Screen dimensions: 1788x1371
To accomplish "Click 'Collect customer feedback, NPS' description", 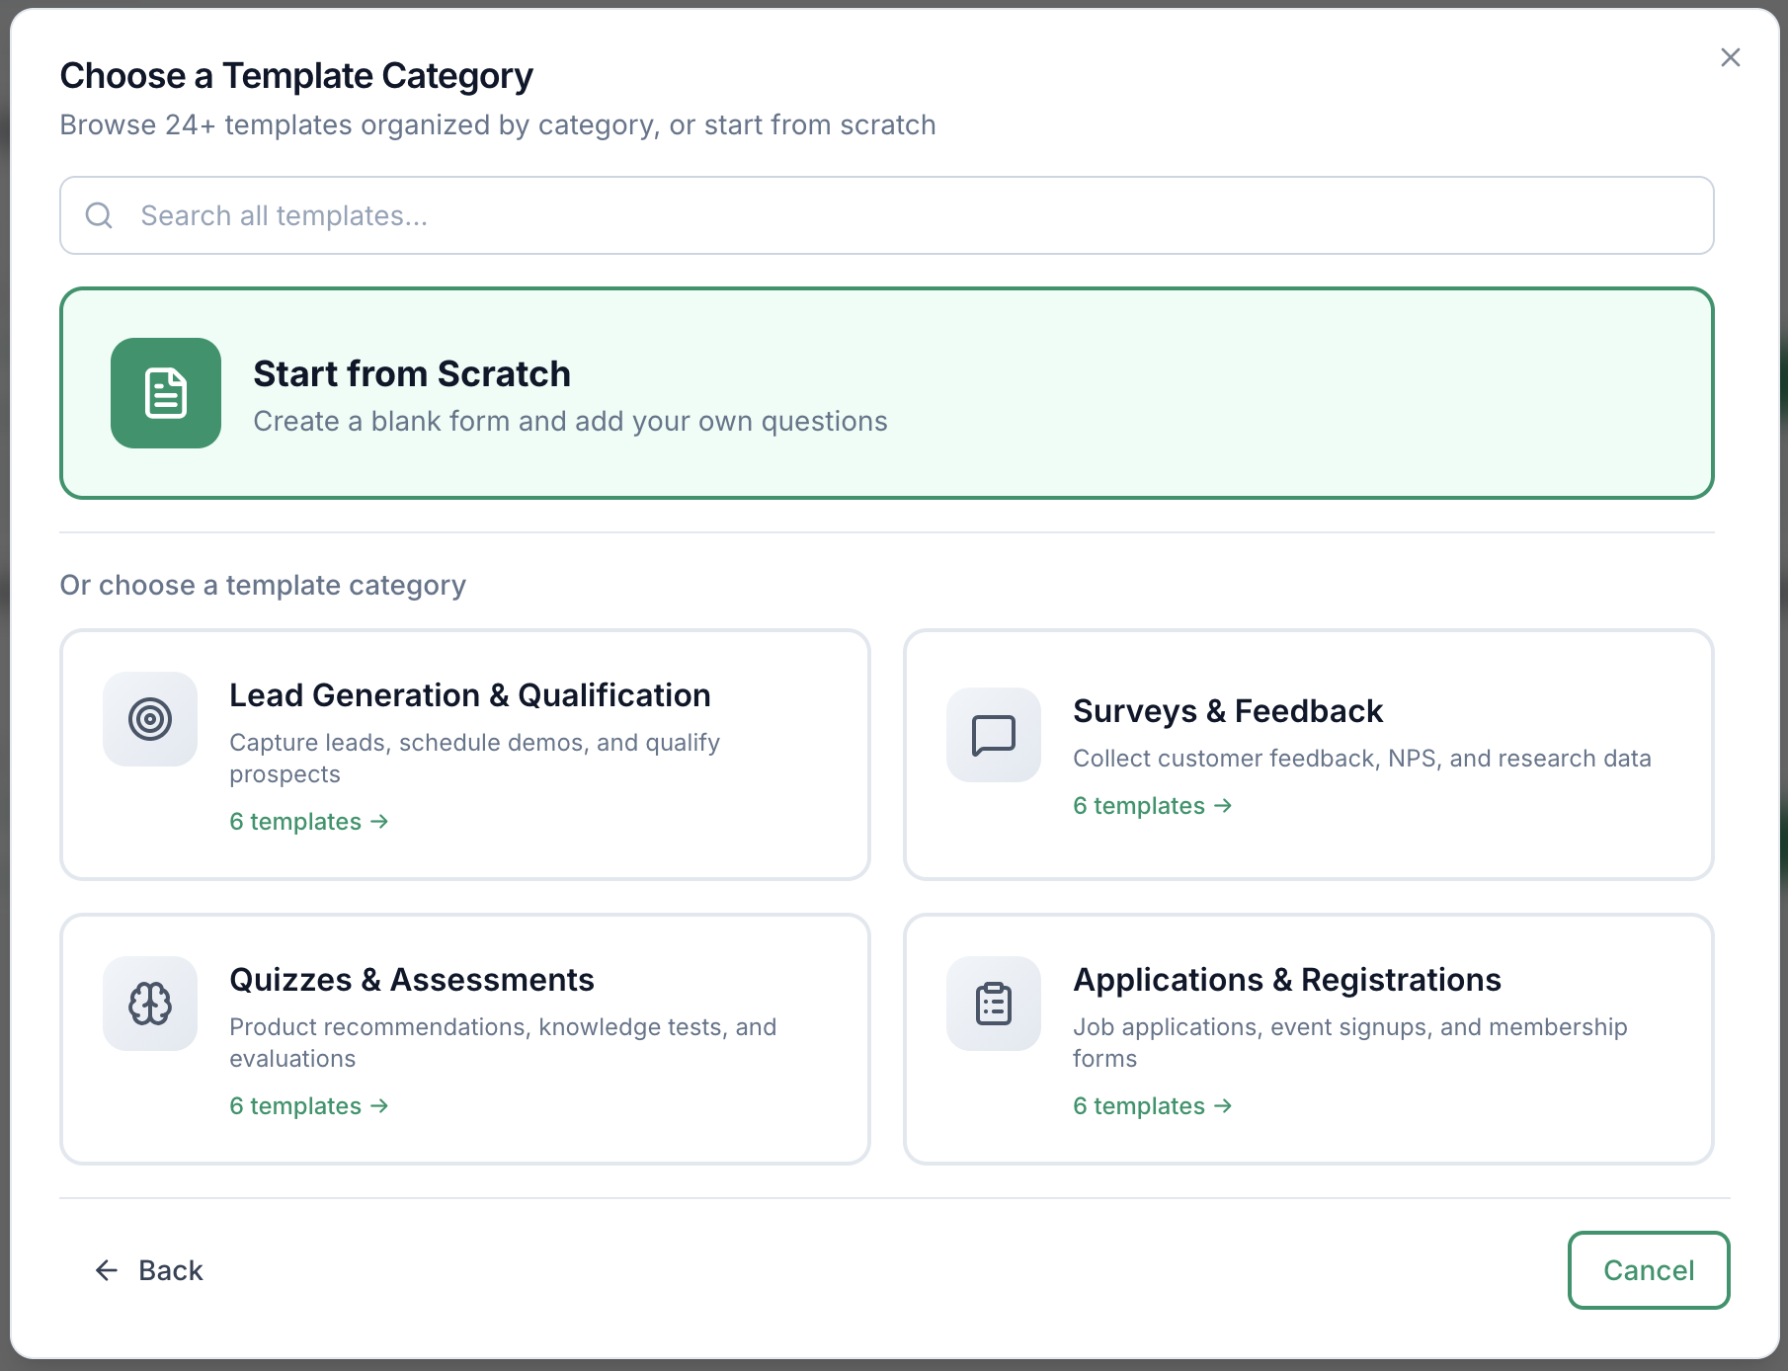I will pos(1362,759).
